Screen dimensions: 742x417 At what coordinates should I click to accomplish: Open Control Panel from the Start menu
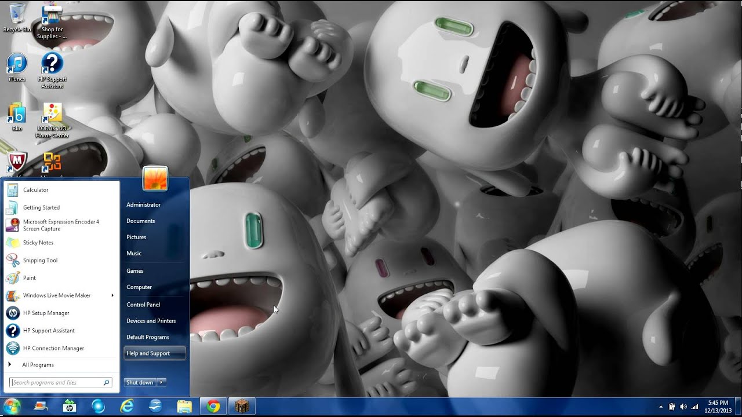coord(143,305)
